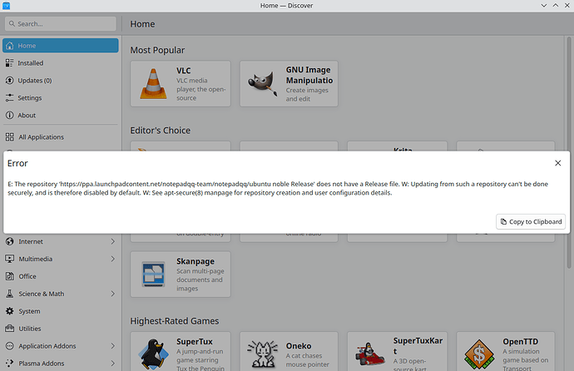The image size is (574, 371).
Task: Expand Application Addons chevron
Action: (113, 346)
